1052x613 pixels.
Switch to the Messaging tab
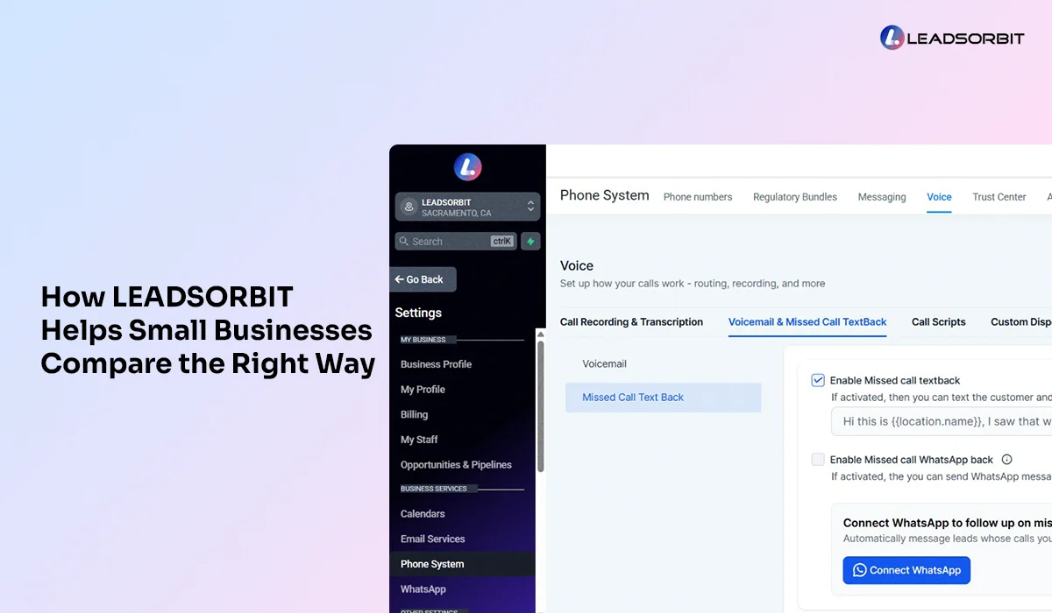[882, 197]
